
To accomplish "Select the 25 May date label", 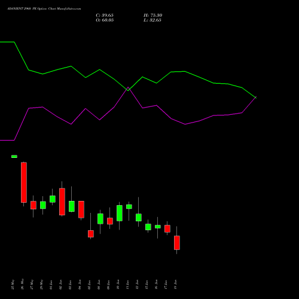I will (13, 285).
